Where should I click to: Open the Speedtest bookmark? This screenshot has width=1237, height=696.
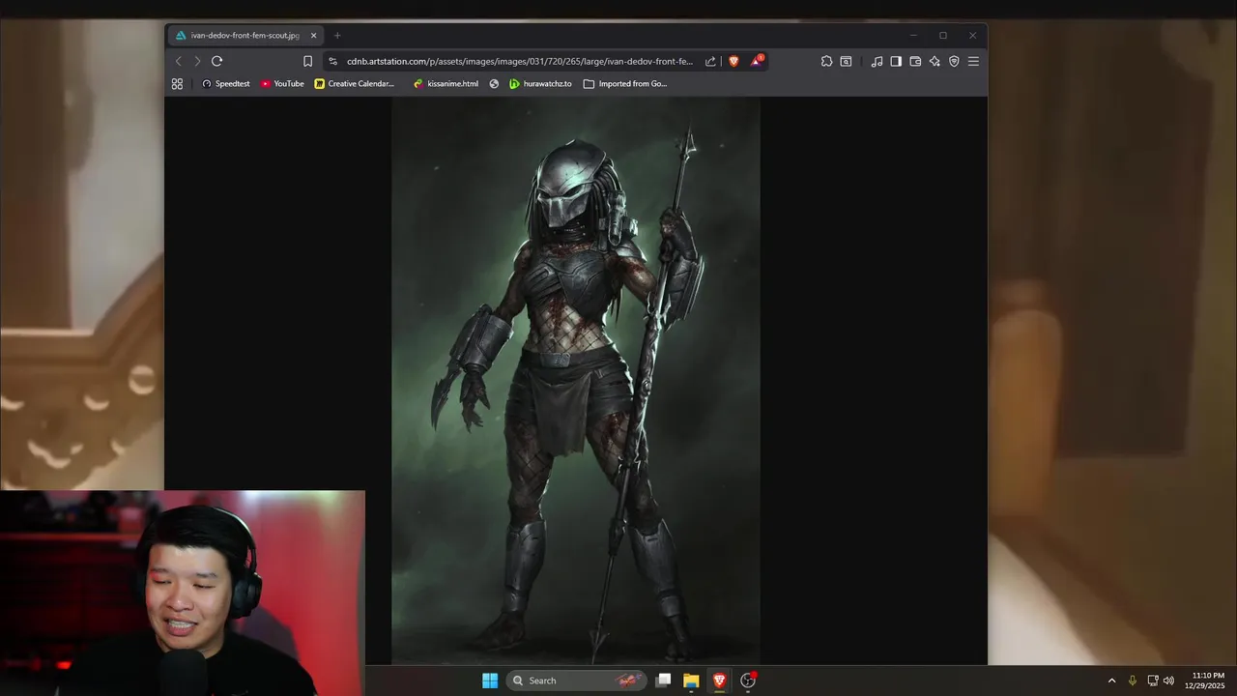coord(225,84)
